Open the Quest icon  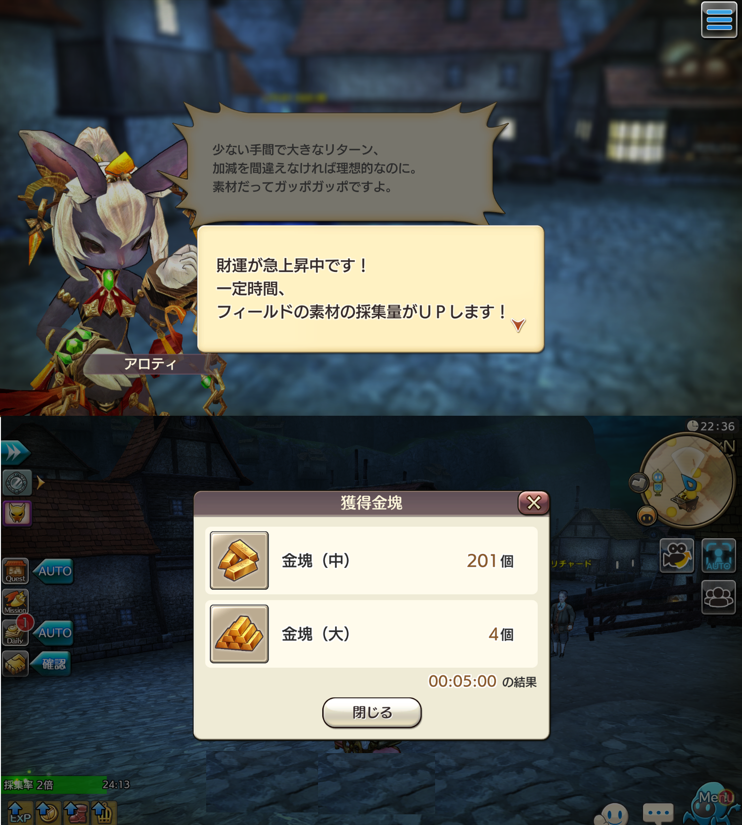pos(15,571)
